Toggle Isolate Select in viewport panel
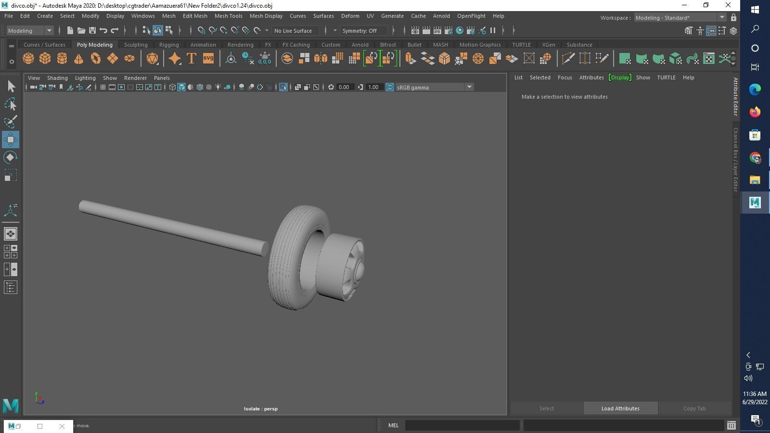 click(283, 87)
